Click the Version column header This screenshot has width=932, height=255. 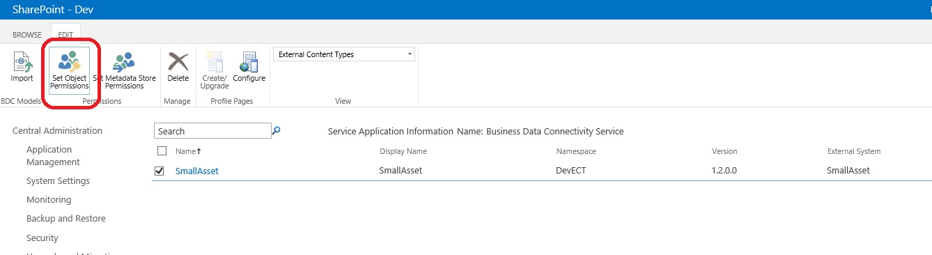tap(724, 151)
